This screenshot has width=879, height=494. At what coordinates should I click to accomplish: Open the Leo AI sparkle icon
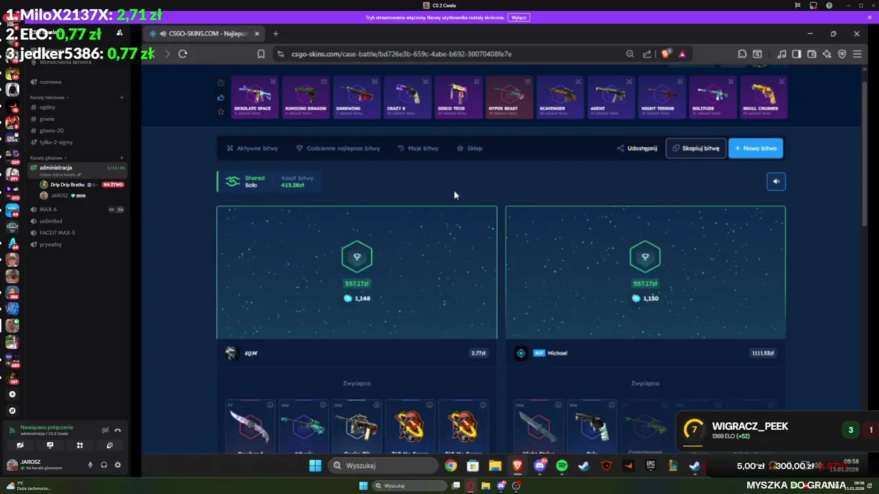[x=827, y=54]
